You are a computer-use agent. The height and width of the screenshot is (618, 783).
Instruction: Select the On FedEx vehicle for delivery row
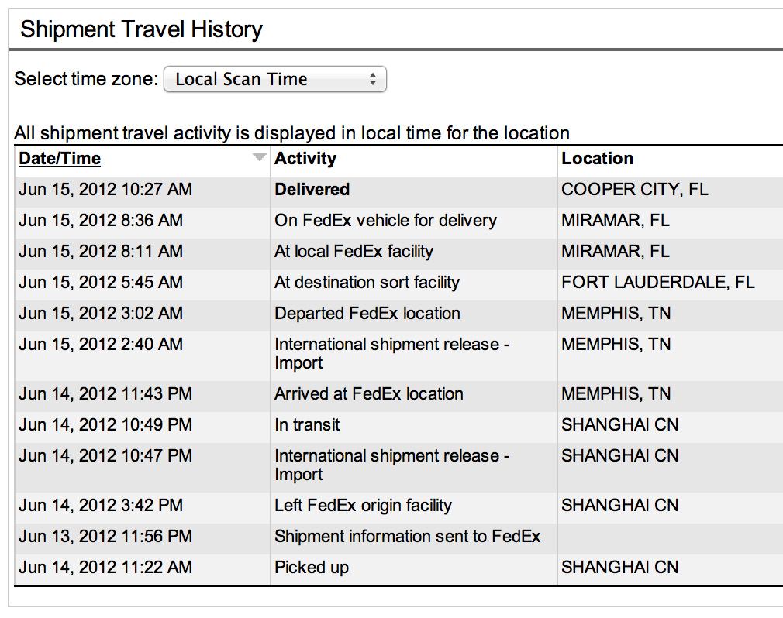pyautogui.click(x=385, y=221)
